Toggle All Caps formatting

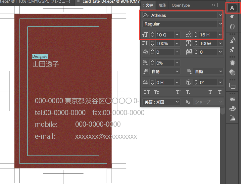point(147,92)
